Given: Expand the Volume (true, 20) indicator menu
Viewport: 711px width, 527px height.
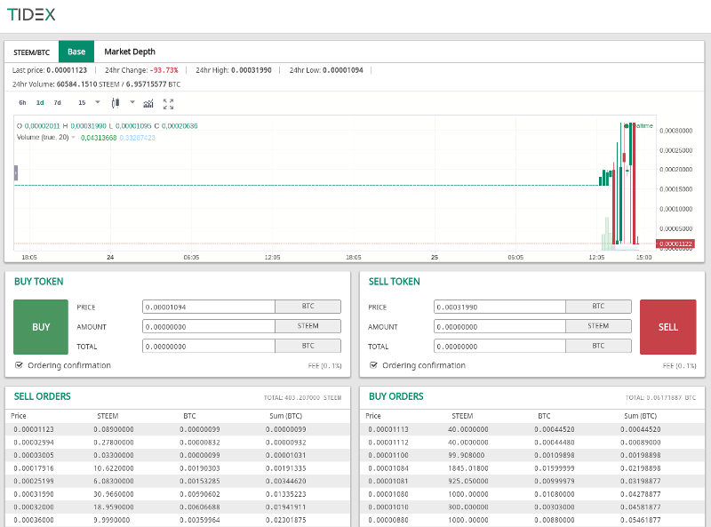Looking at the screenshot, I should click(x=74, y=138).
